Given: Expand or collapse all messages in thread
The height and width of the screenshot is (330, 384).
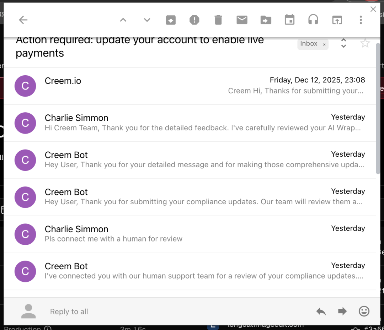Looking at the screenshot, I should (343, 43).
